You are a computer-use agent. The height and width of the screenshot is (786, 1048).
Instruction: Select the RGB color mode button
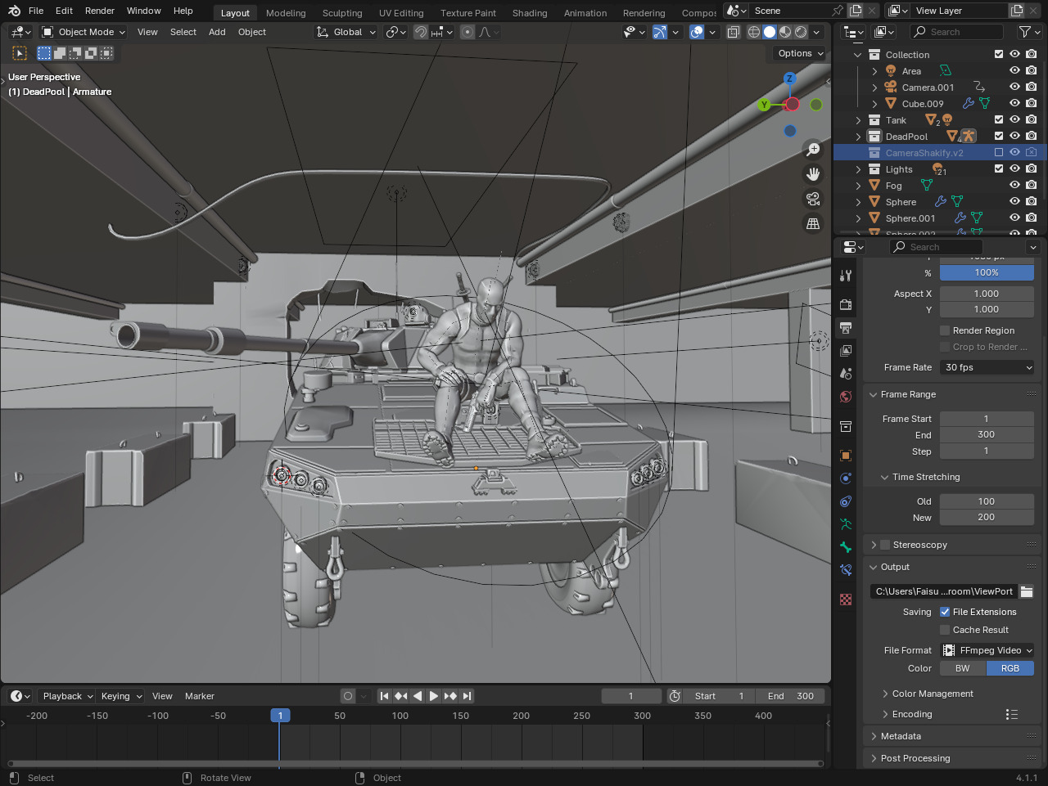pos(1010,668)
